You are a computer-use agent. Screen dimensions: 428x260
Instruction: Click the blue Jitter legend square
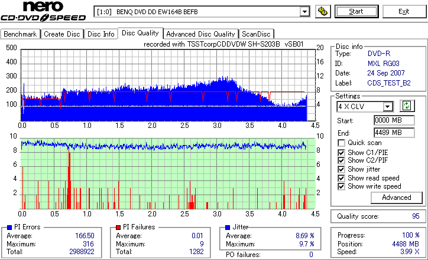coord(228,228)
